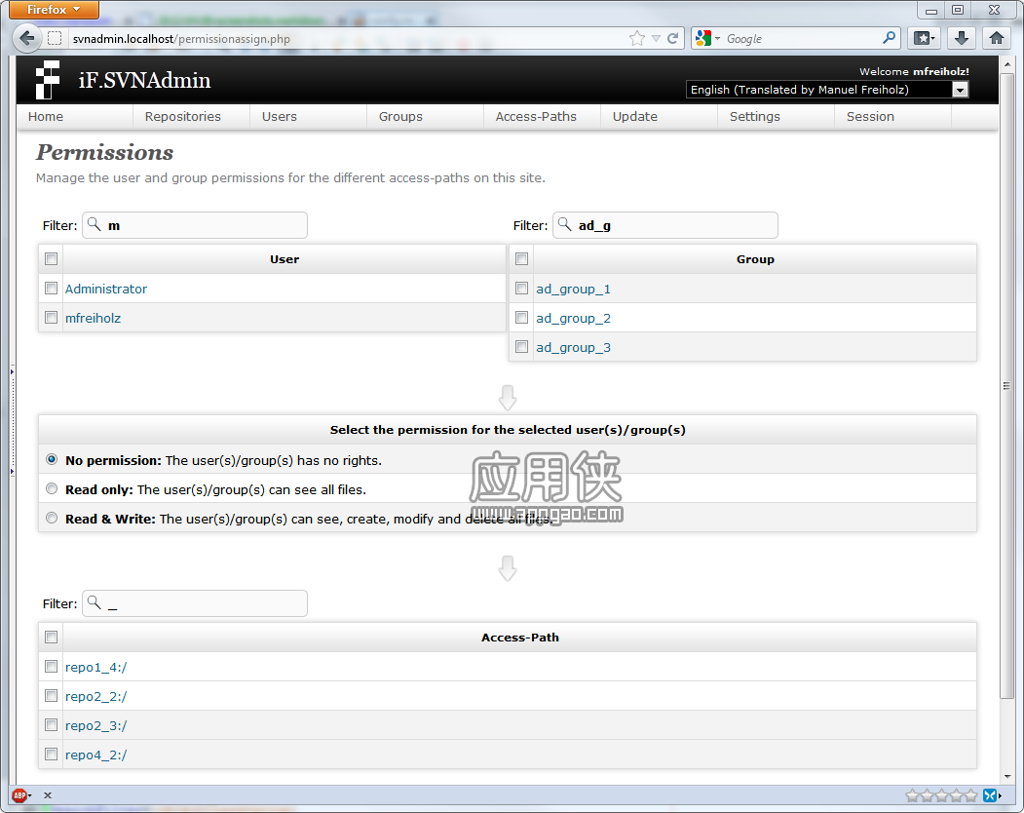The image size is (1024, 813).
Task: Open the repo2_2:/ access-path link
Action: point(96,697)
